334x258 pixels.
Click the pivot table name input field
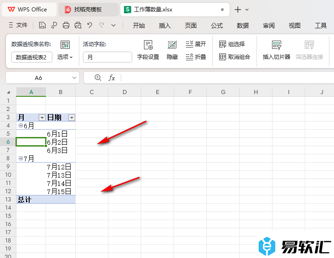coord(32,57)
